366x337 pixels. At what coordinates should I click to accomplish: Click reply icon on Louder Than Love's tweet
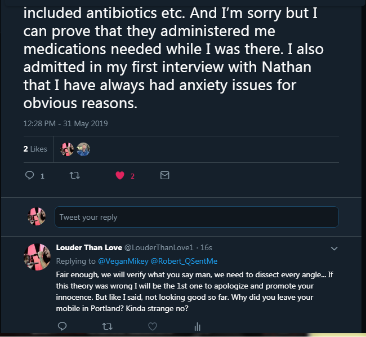(62, 326)
